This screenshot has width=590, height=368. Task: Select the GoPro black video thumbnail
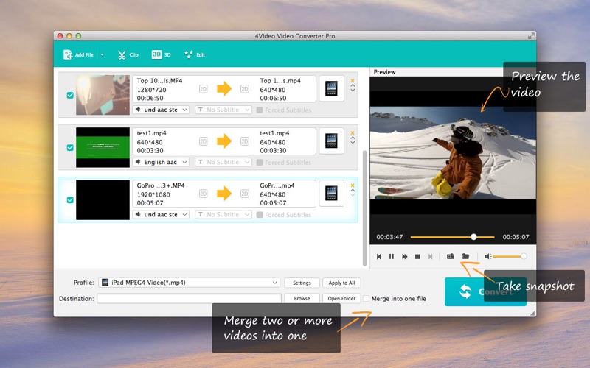click(x=103, y=199)
